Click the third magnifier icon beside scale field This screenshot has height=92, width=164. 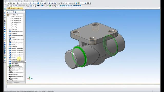(55, 3)
